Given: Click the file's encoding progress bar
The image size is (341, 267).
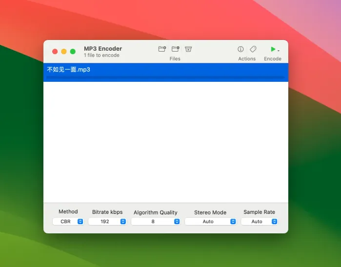Looking at the screenshot, I should 166,77.
